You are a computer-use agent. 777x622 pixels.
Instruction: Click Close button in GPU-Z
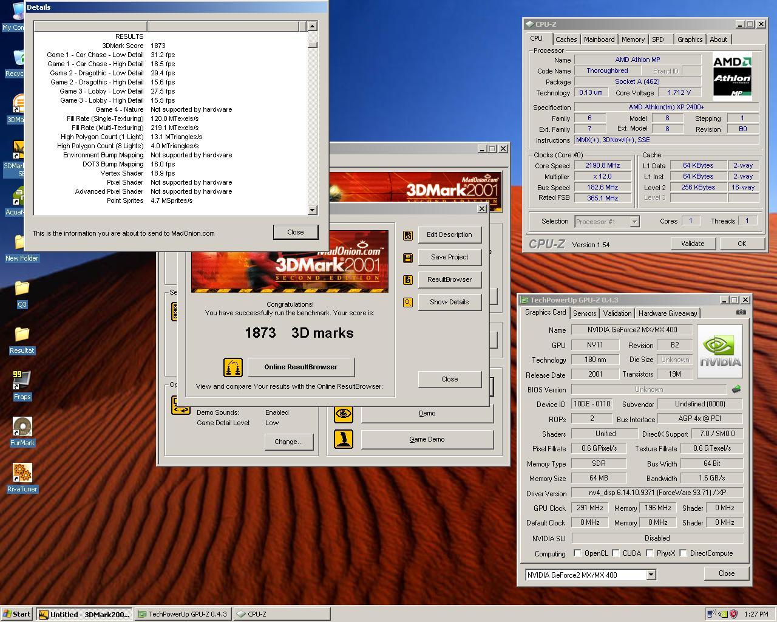[727, 573]
